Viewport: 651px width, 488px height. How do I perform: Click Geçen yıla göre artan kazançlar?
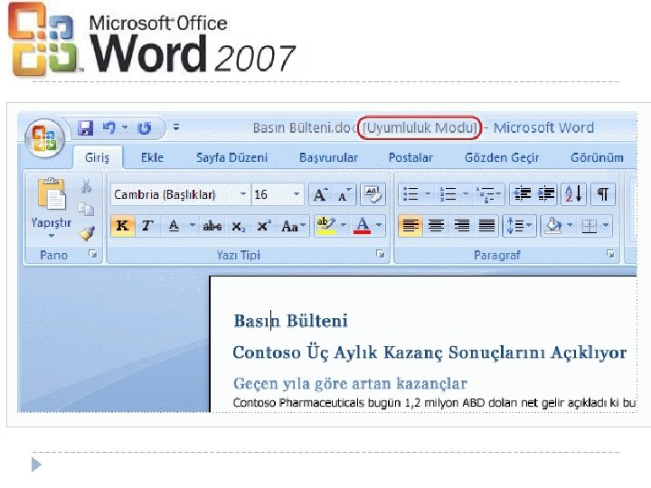click(x=350, y=384)
